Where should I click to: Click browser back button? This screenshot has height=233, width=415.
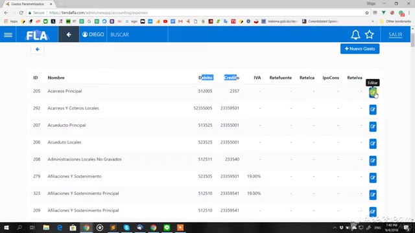6,13
